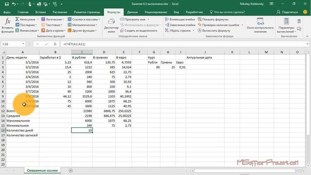
Task: Click the Name Box showing C16
Action: [11, 44]
